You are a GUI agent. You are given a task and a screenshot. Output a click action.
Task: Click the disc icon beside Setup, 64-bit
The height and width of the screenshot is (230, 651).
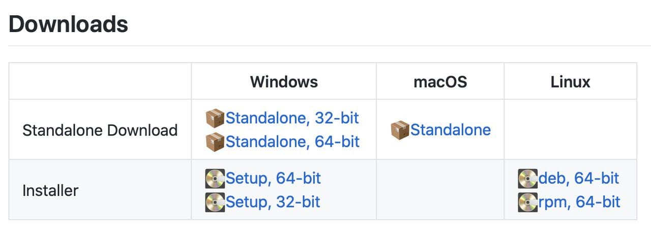[x=215, y=179]
